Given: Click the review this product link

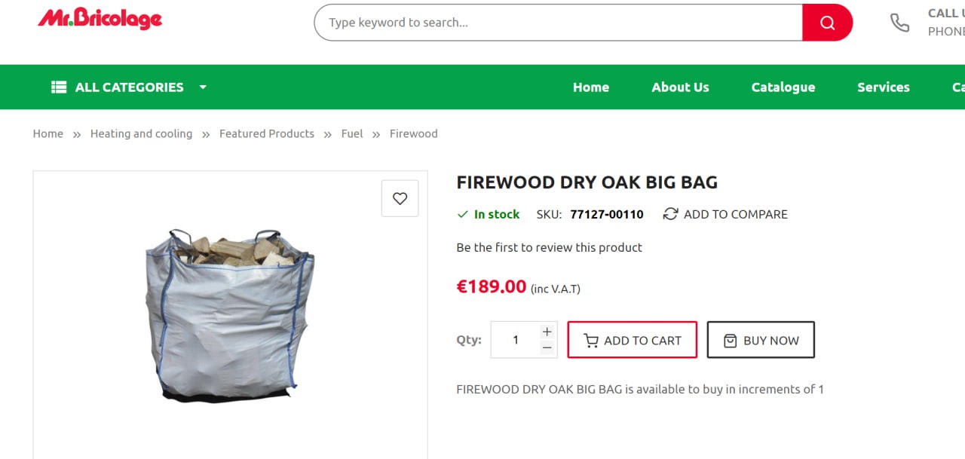Looking at the screenshot, I should point(549,247).
